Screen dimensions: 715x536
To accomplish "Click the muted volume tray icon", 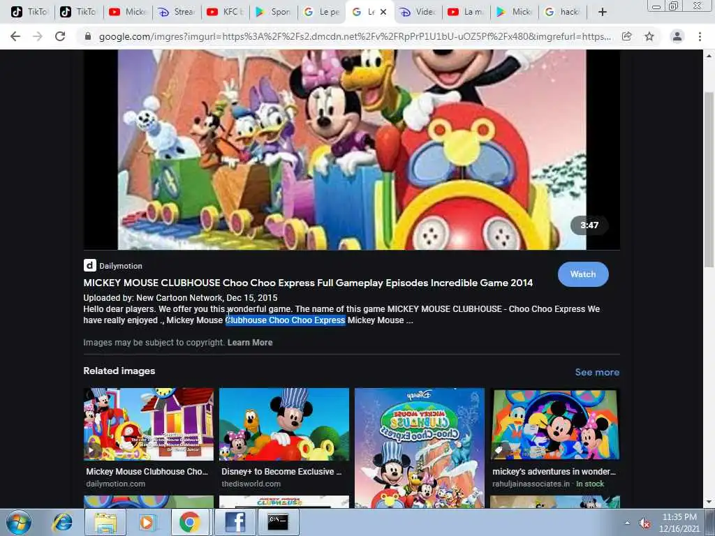I will coord(644,523).
